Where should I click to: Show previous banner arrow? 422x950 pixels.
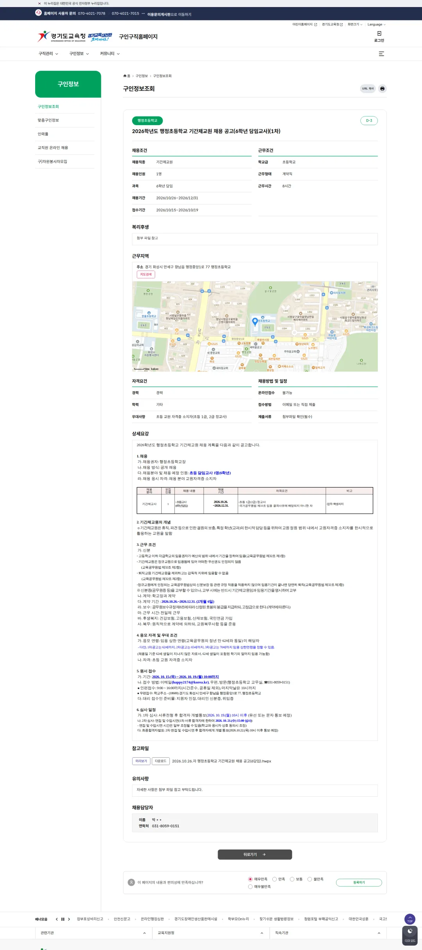pyautogui.click(x=57, y=919)
